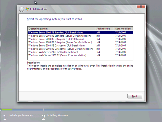Click the heading 'Select the operating system you want to install'
This screenshot has height=122, width=162.
tap(54, 19)
